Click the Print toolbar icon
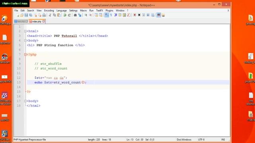 click(44, 15)
